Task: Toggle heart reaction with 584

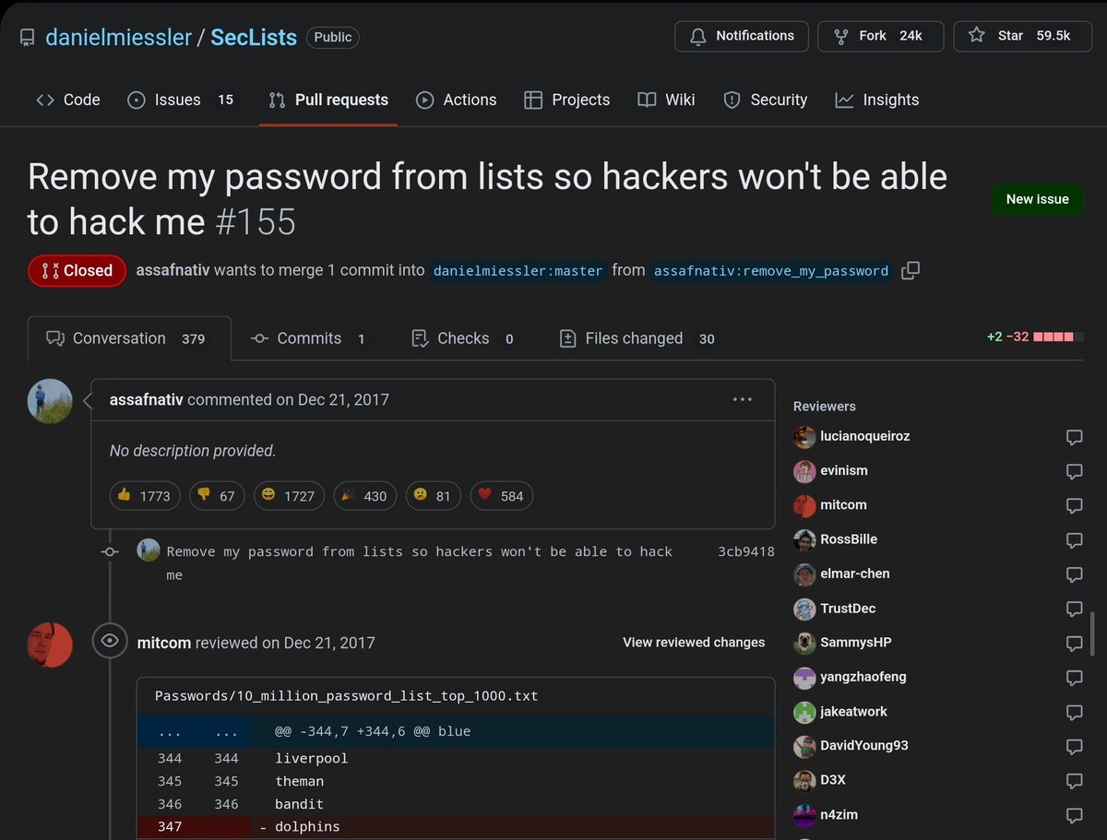Action: coord(501,496)
